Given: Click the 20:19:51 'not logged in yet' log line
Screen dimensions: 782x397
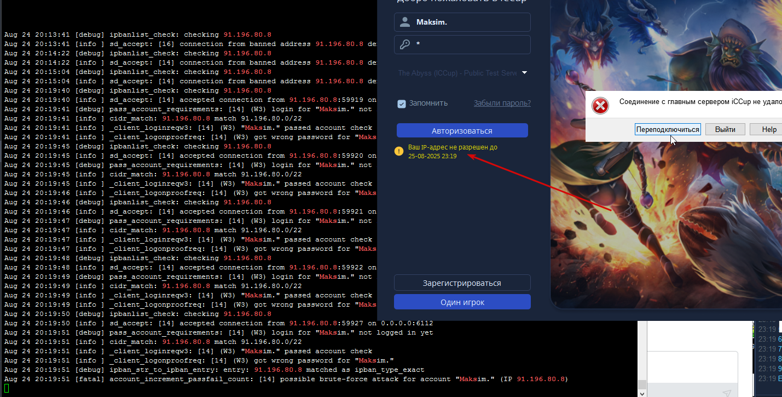Looking at the screenshot, I should pos(219,332).
